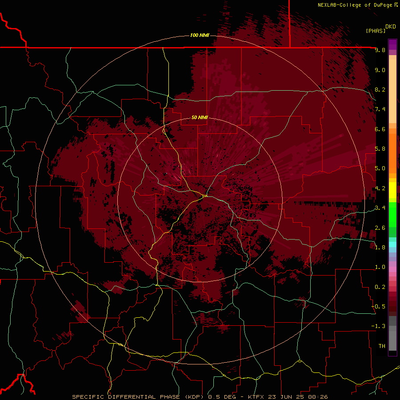Click the TH threshold label on the scale
The height and width of the screenshot is (400, 400).
(x=382, y=346)
